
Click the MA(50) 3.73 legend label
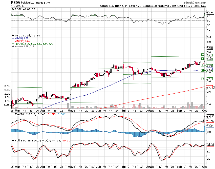[21, 38]
